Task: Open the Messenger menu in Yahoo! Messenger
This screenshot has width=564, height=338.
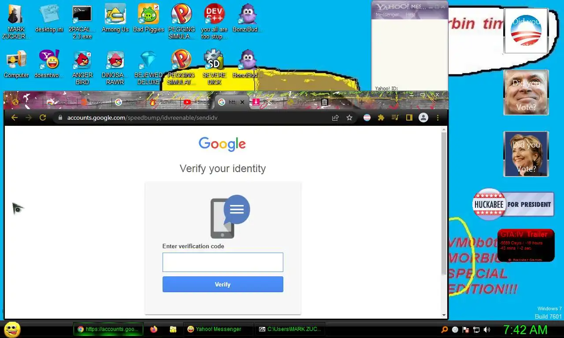Action: coord(387,15)
